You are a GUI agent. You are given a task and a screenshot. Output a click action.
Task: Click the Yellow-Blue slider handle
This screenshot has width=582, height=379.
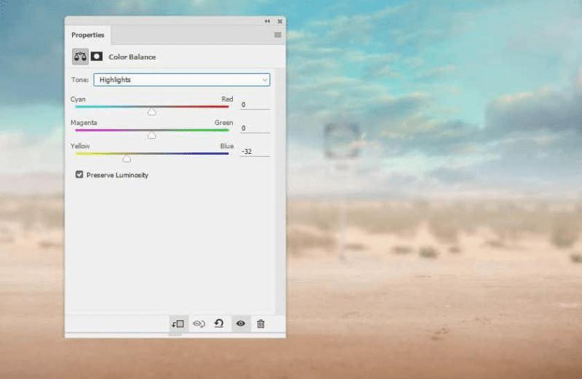[127, 158]
